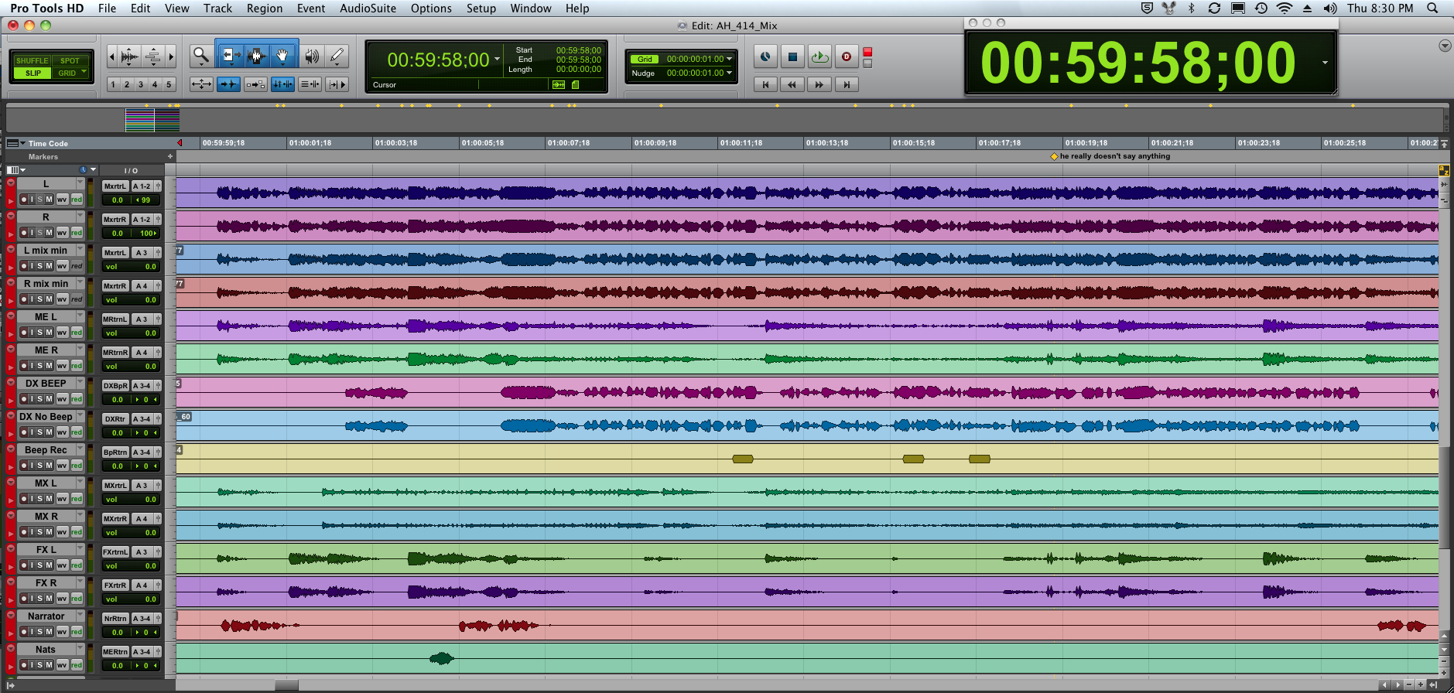Click the Record transport button
This screenshot has width=1454, height=693.
[847, 56]
